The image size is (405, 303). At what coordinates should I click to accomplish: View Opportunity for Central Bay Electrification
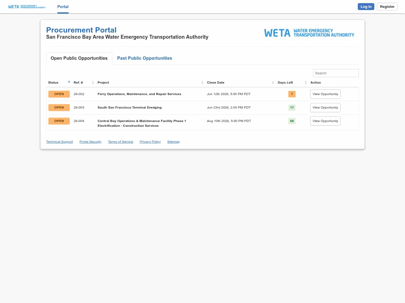[x=325, y=121]
